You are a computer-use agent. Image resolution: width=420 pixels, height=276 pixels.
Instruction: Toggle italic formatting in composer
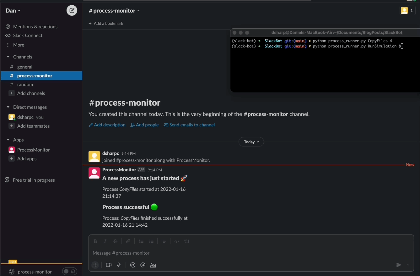coord(105,241)
